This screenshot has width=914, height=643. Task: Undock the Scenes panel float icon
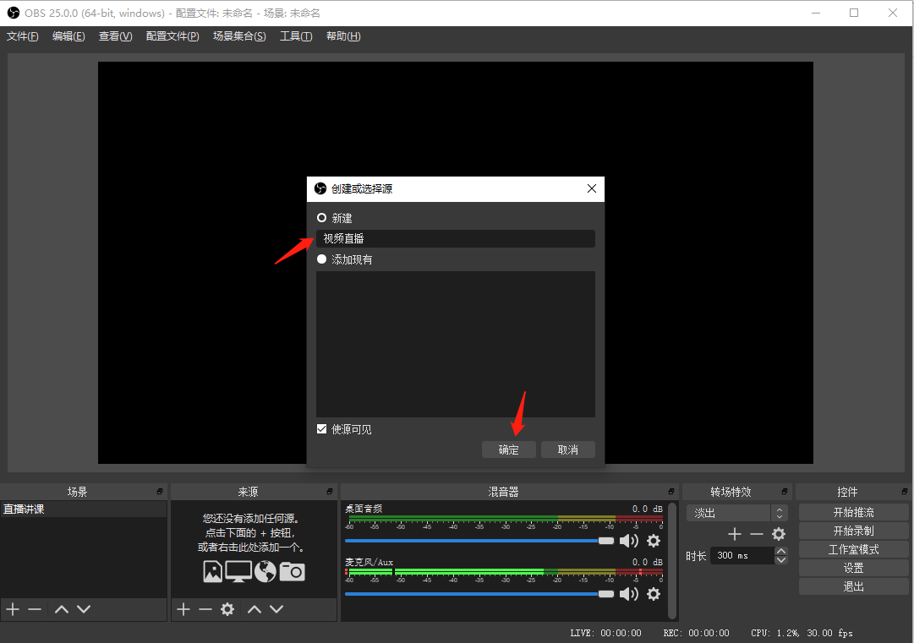[x=160, y=492]
